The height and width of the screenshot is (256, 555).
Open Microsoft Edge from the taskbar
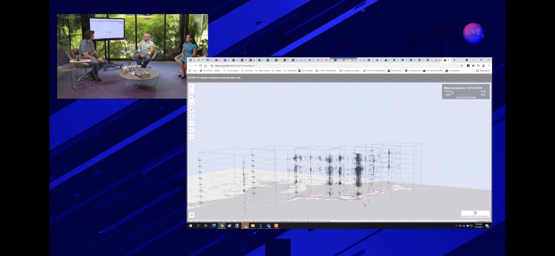pyautogui.click(x=214, y=226)
